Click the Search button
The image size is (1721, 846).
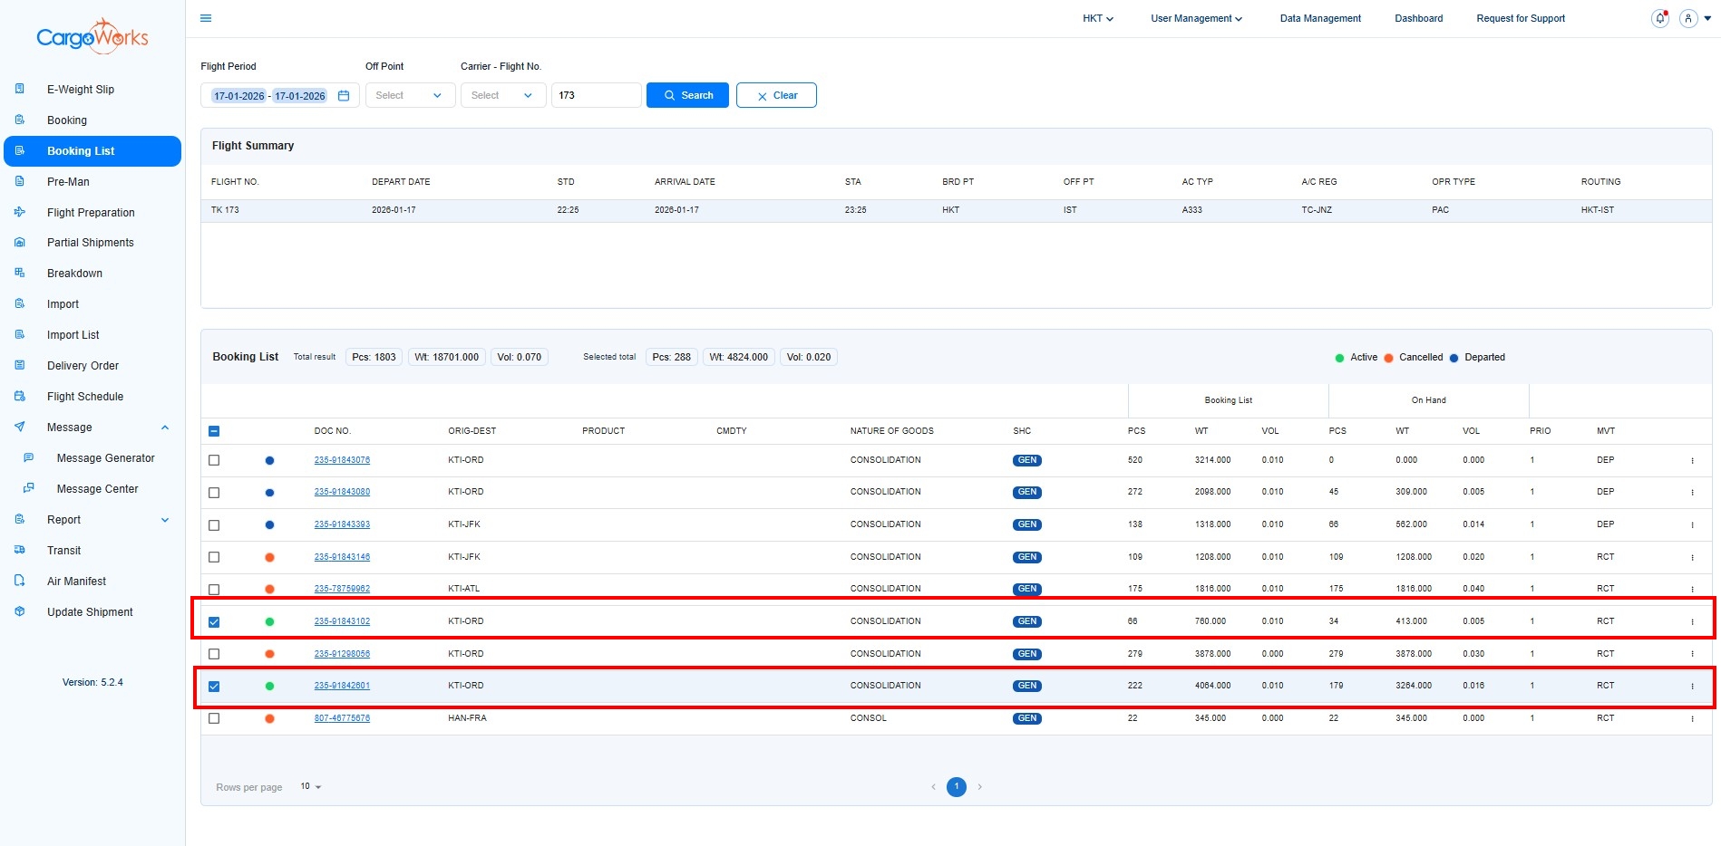point(687,95)
